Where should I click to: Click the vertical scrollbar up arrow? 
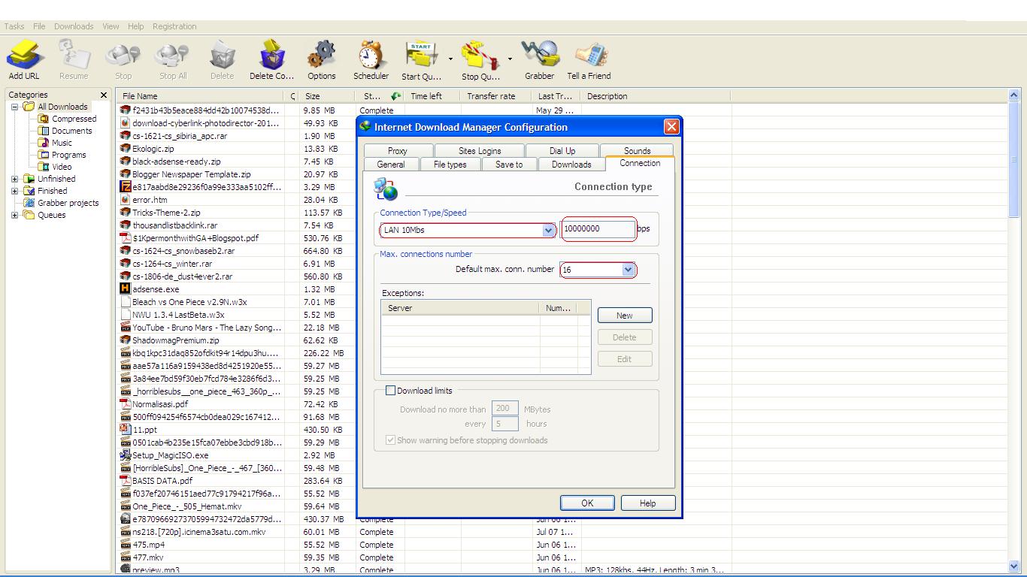coord(1015,95)
